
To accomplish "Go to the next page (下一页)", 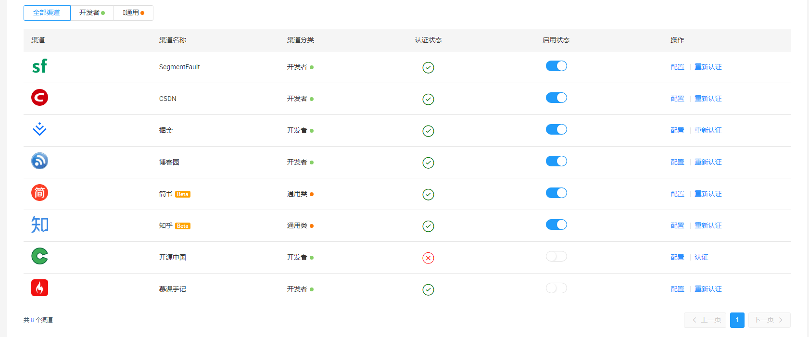I will pyautogui.click(x=769, y=320).
